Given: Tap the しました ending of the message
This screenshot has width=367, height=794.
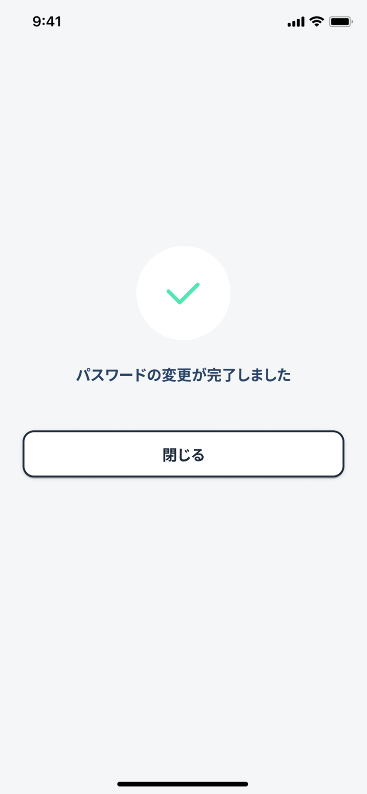Looking at the screenshot, I should [264, 375].
